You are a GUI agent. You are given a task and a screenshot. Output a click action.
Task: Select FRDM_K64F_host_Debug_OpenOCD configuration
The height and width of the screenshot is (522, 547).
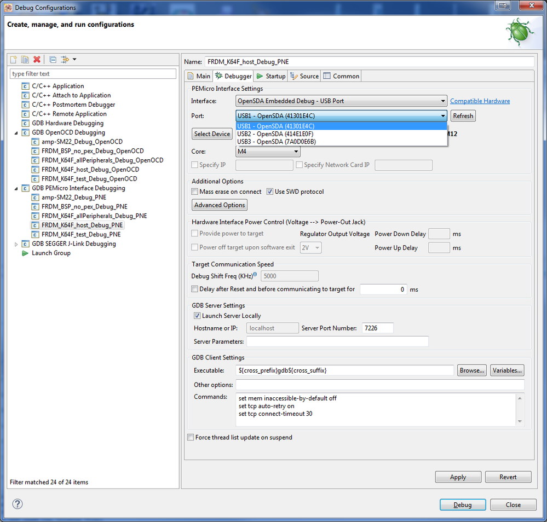[90, 170]
